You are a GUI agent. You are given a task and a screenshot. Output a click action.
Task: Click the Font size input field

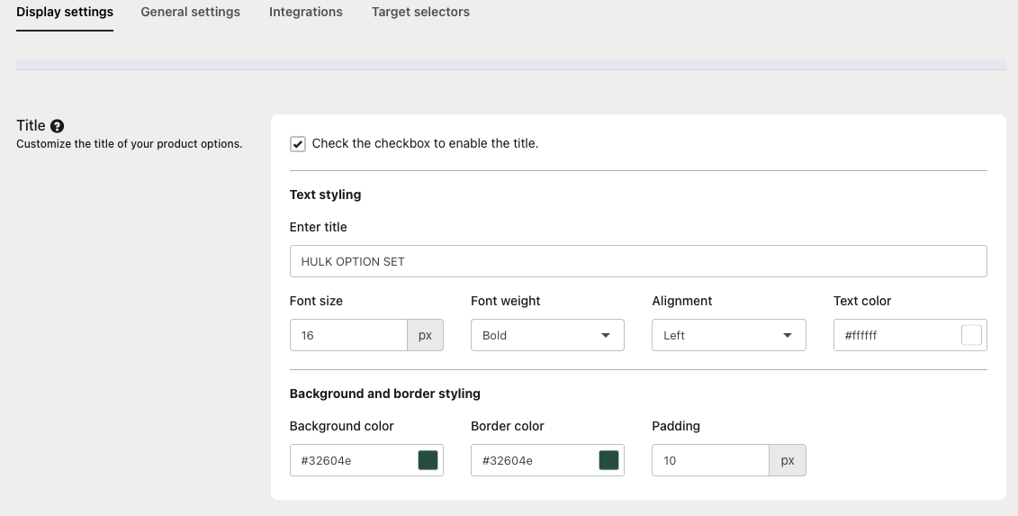pyautogui.click(x=348, y=336)
